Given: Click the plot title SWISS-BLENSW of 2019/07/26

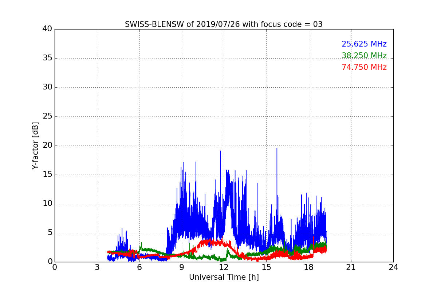Looking at the screenshot, I should 224,24.
